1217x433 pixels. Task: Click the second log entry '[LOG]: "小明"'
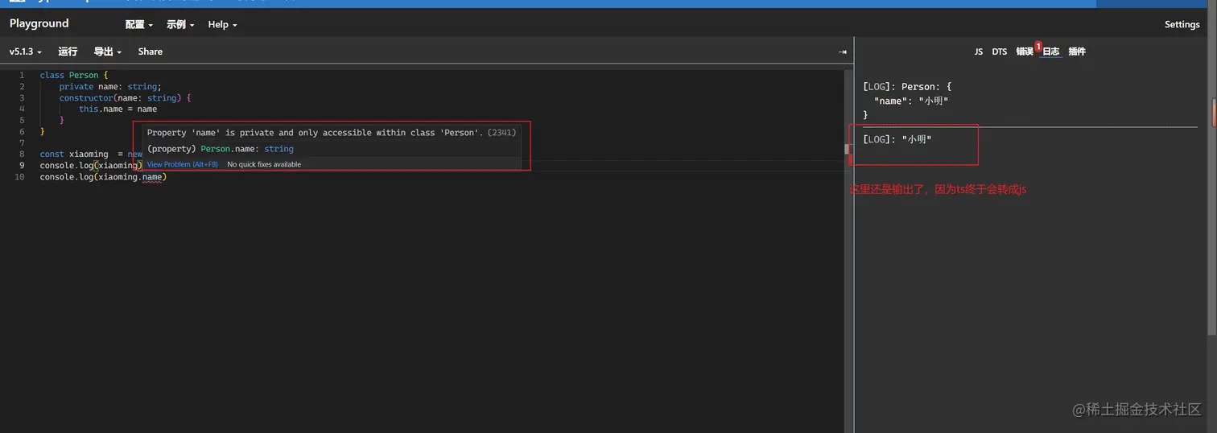tap(897, 139)
